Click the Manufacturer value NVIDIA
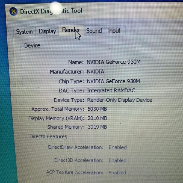The image size is (183, 183). point(95,72)
